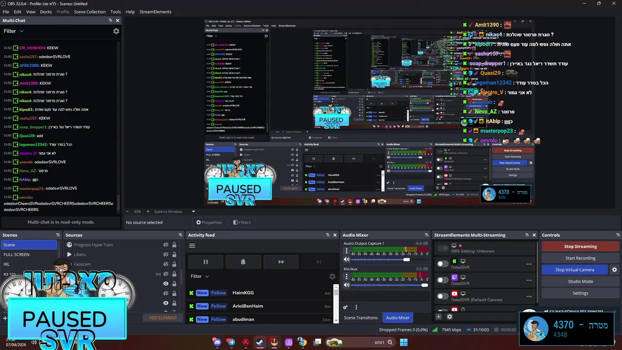Open Mic/Aux kebab menu
Image resolution: width=622 pixels, height=350 pixels.
[346, 277]
